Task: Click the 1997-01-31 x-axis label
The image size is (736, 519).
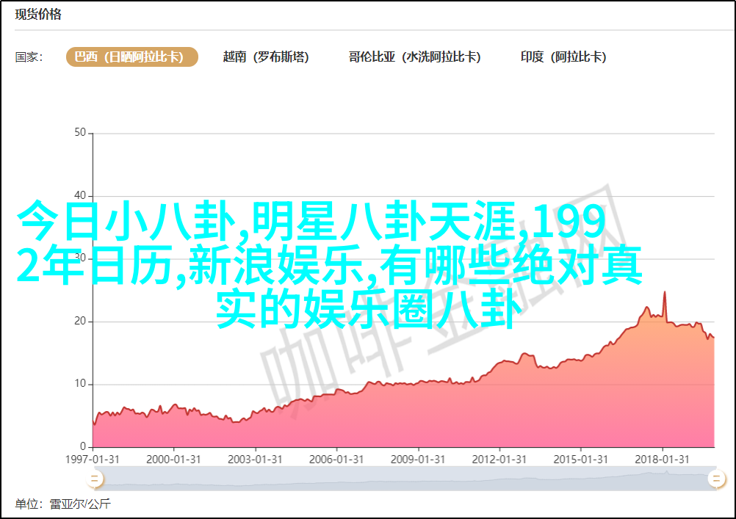Action: click(92, 460)
